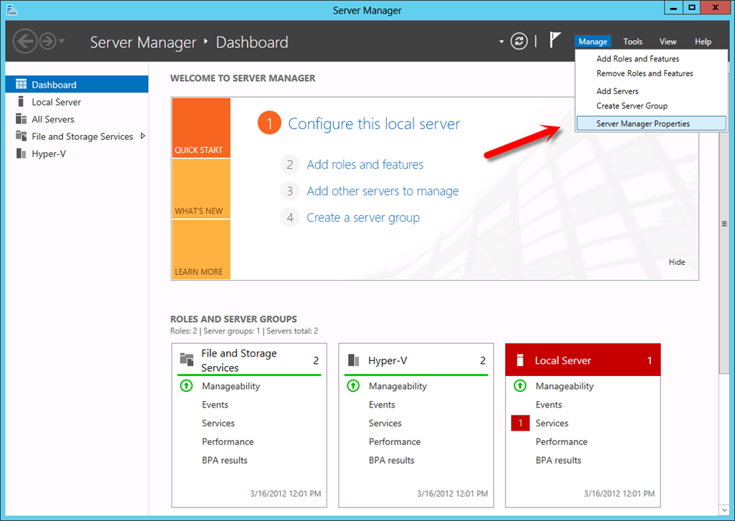Open File and Storage Services tile title
The image size is (735, 521).
(x=238, y=360)
